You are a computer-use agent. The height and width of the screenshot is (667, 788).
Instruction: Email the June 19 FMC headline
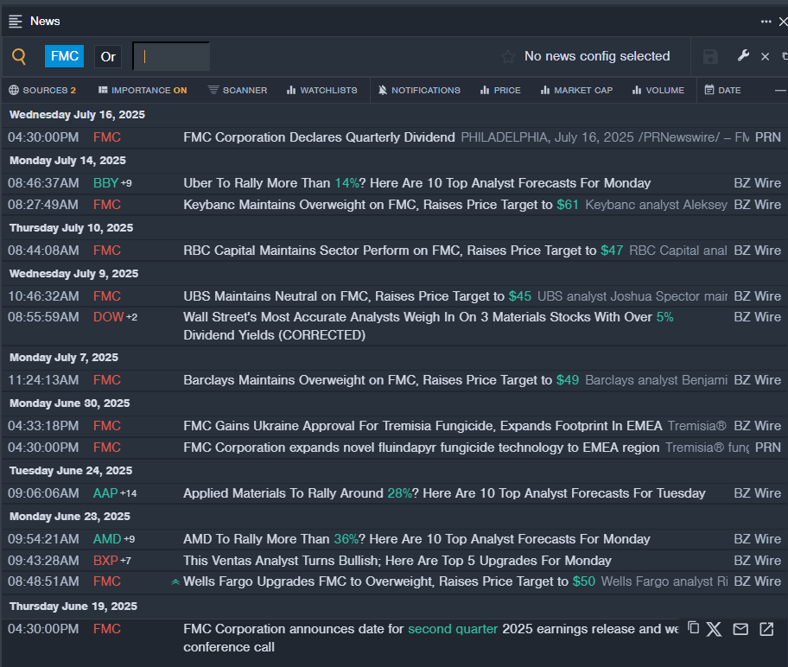coord(740,629)
